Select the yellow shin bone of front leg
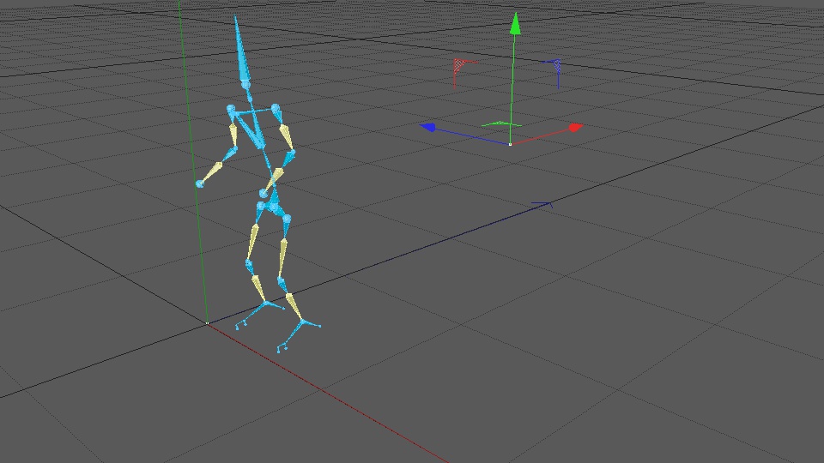 [x=294, y=307]
